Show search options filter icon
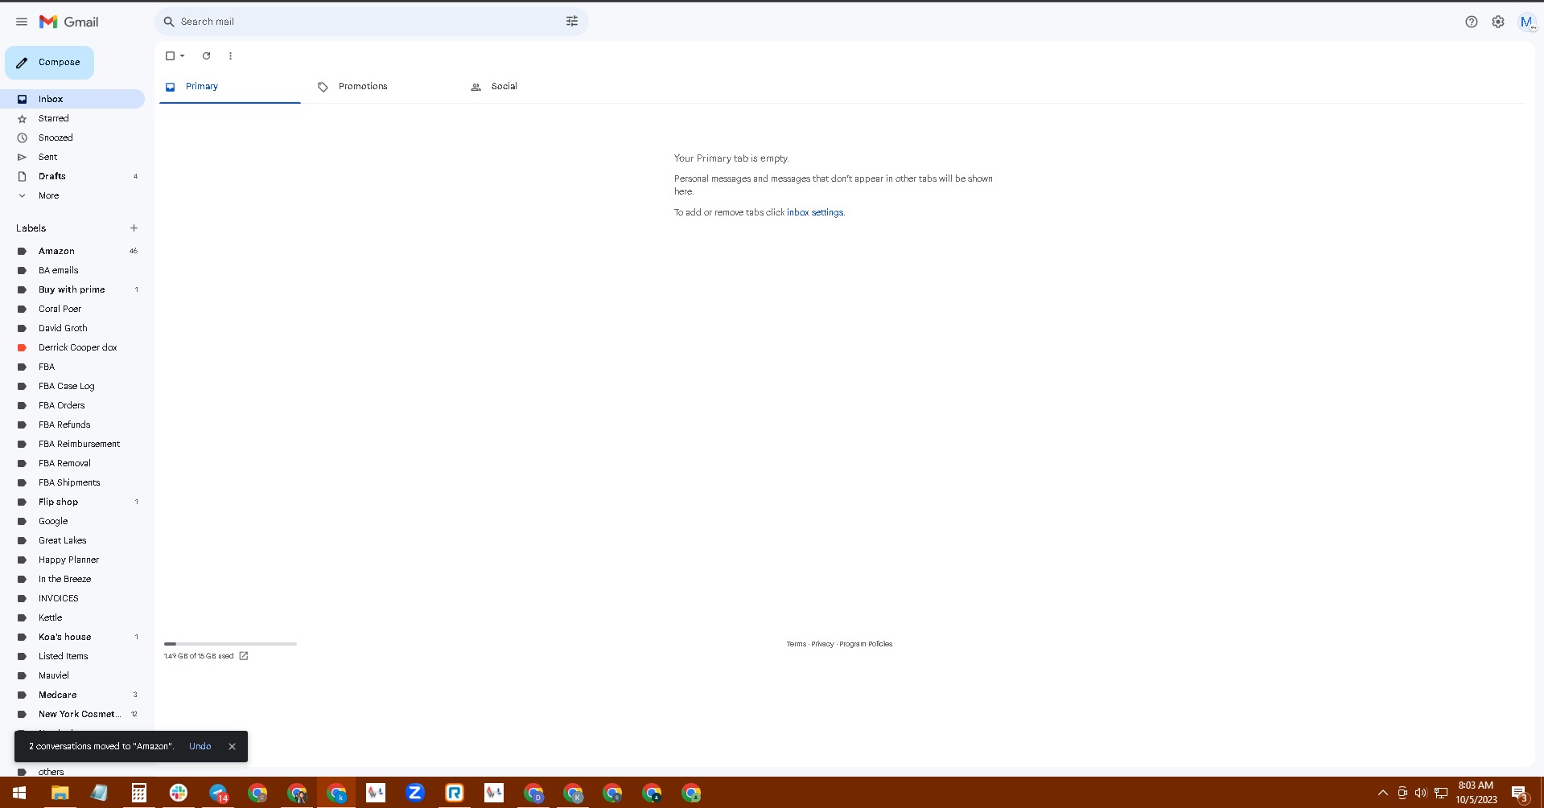This screenshot has height=808, width=1544. click(572, 22)
